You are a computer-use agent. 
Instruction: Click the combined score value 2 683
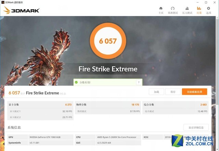pyautogui.click(x=204, y=105)
